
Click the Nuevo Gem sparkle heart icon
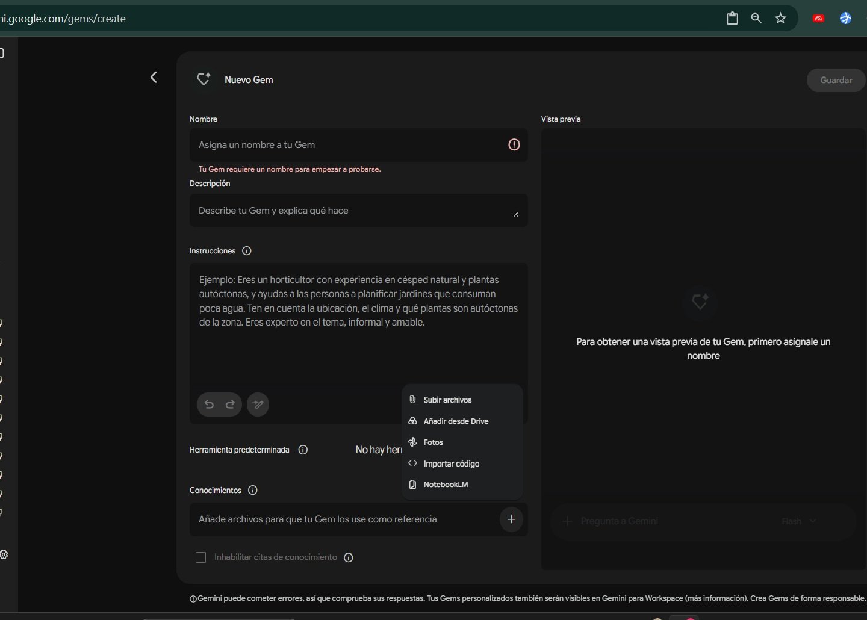[204, 79]
